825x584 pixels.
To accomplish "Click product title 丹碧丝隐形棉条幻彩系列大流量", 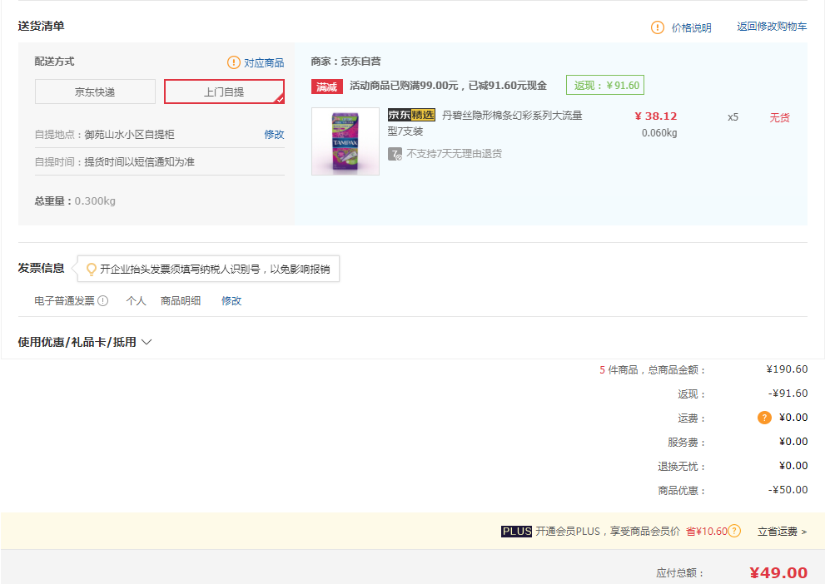I will pos(512,115).
